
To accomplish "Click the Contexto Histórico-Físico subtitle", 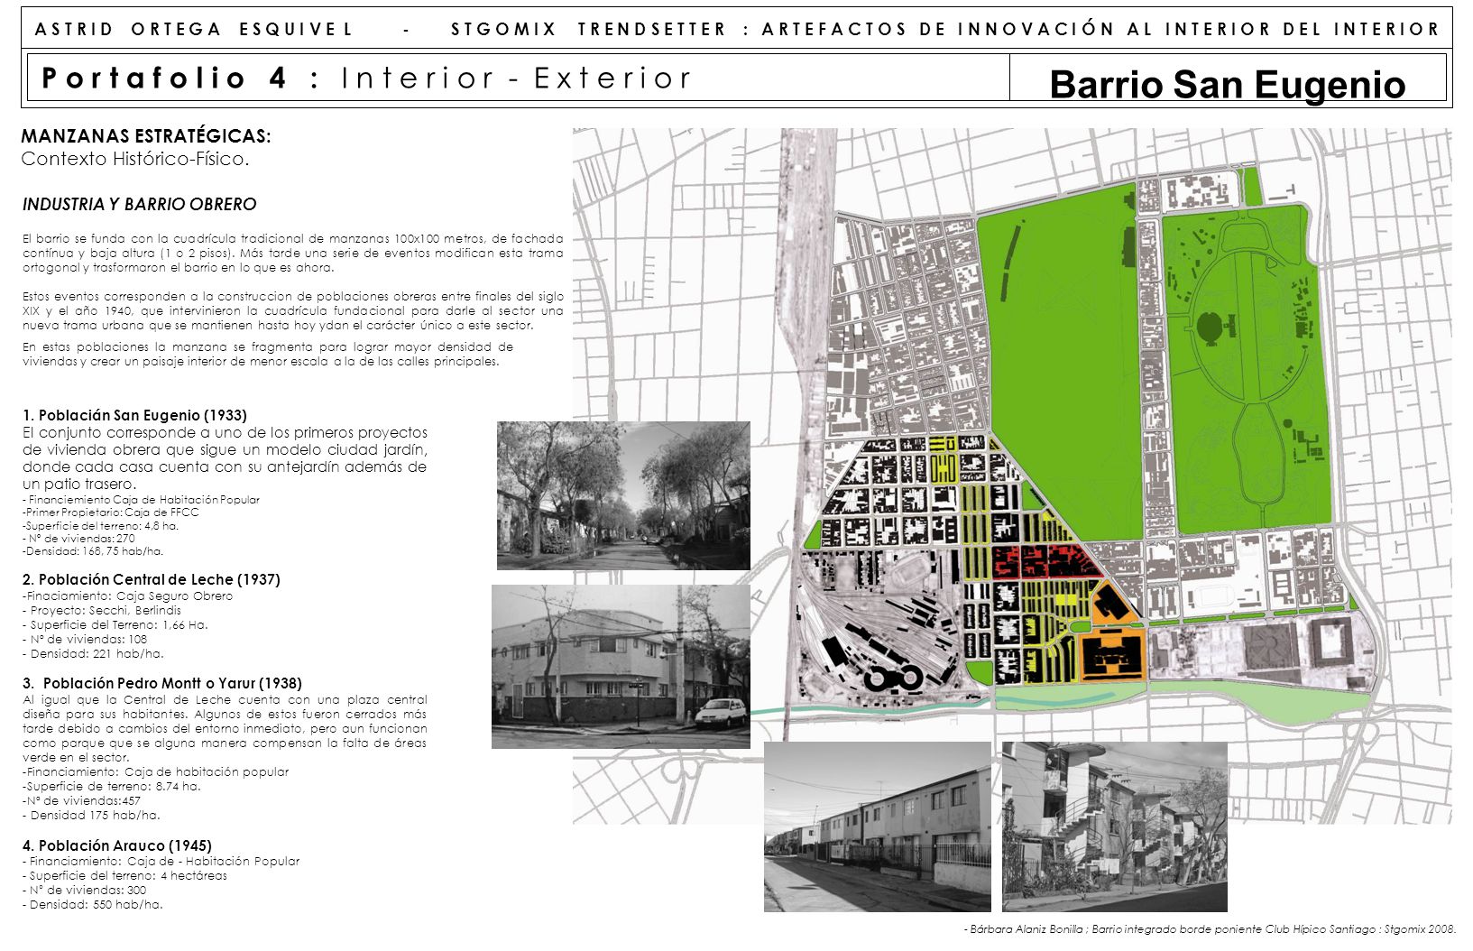I will tap(134, 159).
